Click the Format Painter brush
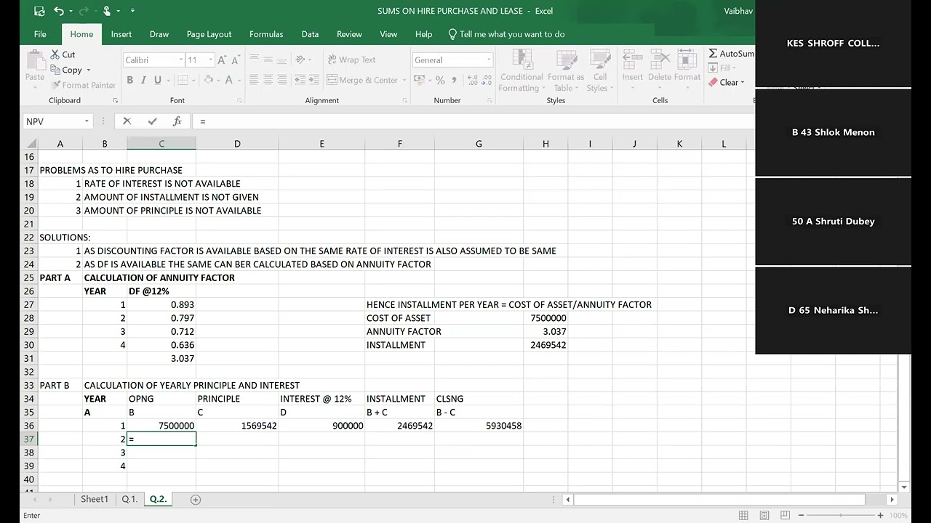The height and width of the screenshot is (523, 931). (x=55, y=85)
